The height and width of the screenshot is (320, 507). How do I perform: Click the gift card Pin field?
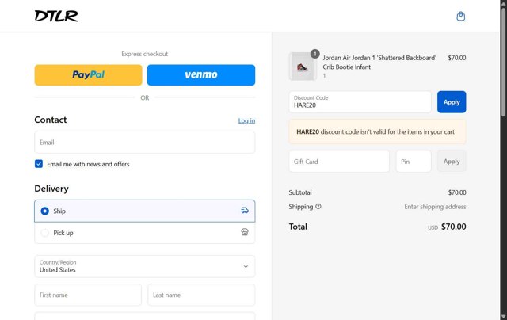point(414,162)
